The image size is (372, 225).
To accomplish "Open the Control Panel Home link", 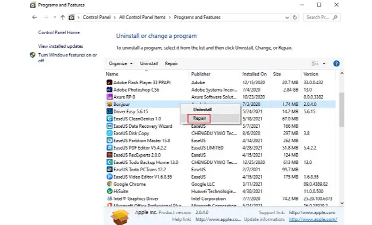I will (59, 32).
